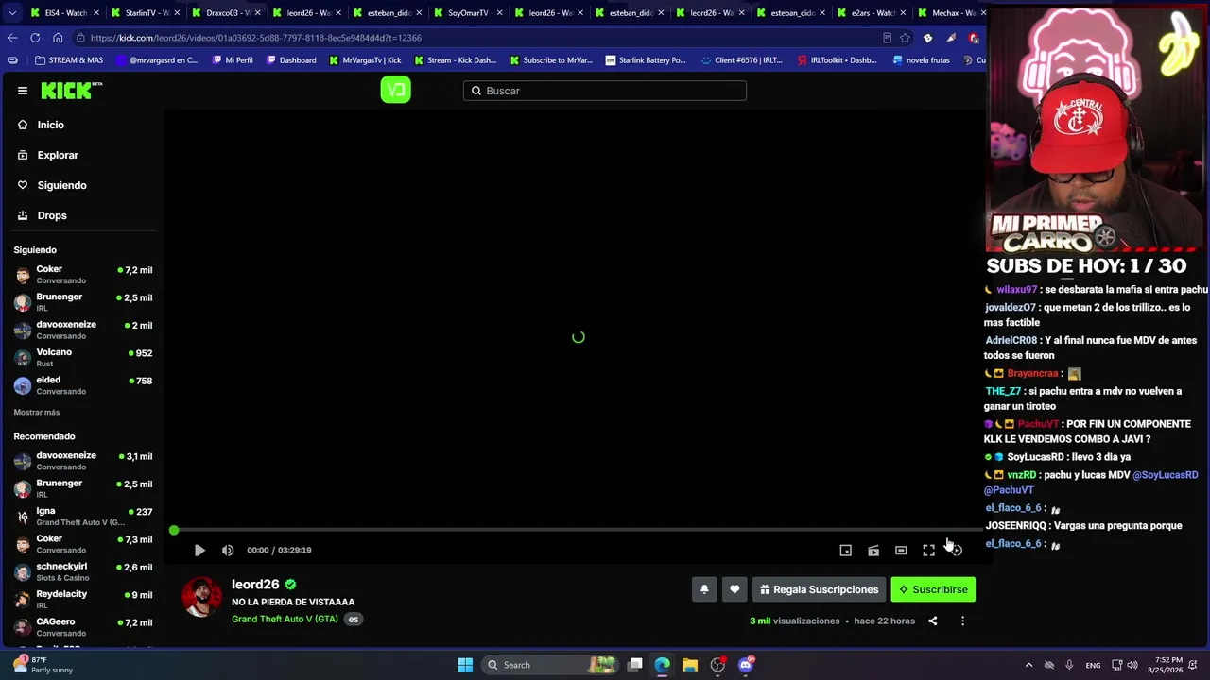Switch to the e2ars browser tab

(x=871, y=13)
